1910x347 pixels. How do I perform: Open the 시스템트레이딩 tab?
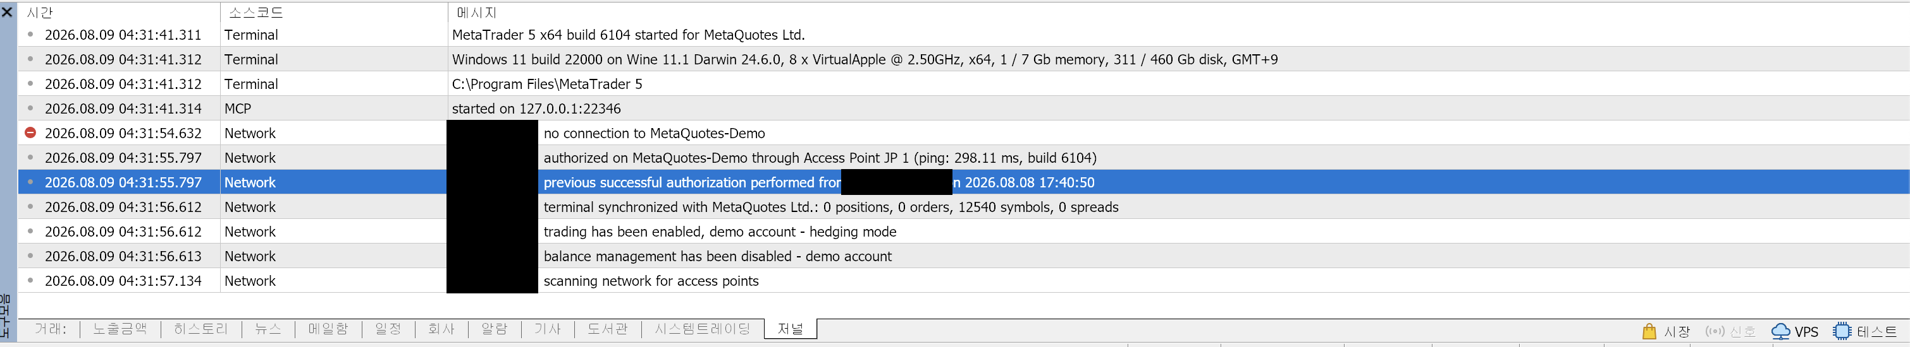pyautogui.click(x=702, y=329)
